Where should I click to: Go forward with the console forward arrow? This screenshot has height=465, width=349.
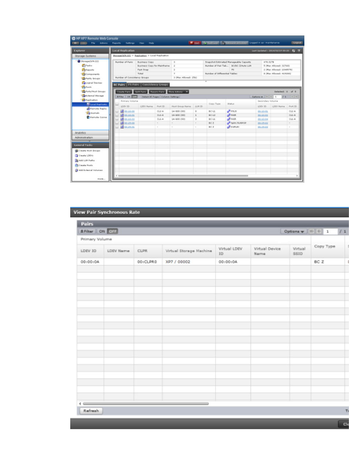84,43
